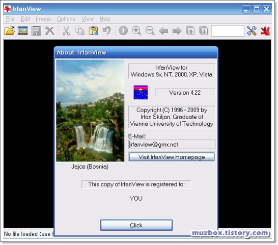278x245 pixels.
Task: Click the Save floppy disk icon
Action: click(36, 31)
